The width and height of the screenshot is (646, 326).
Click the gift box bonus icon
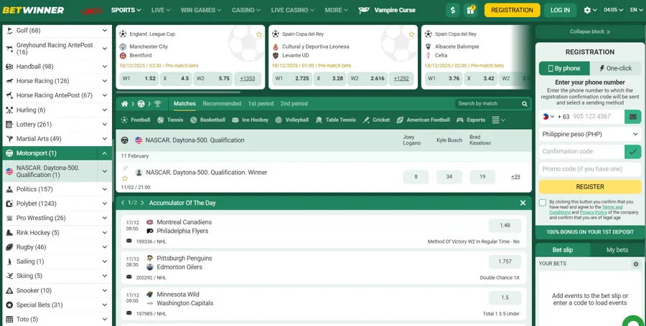coord(471,10)
